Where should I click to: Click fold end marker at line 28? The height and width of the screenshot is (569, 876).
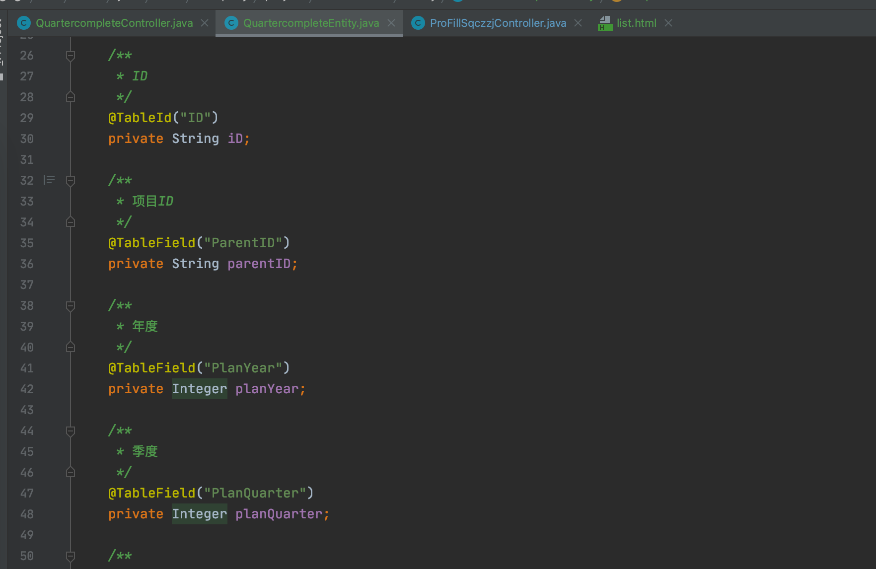[x=71, y=97]
